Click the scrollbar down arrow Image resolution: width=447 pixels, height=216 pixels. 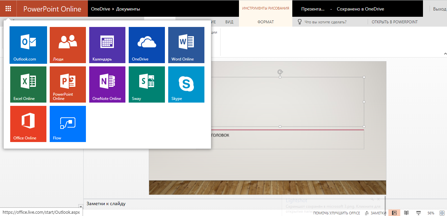[81, 206]
